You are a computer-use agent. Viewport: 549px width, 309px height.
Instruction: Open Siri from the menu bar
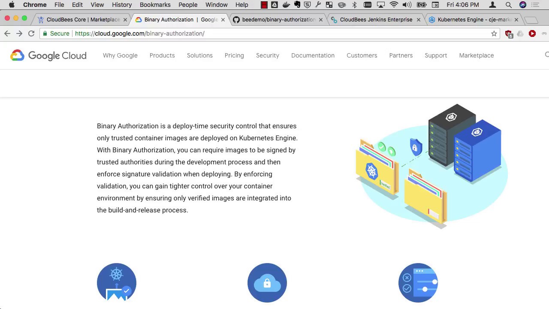point(522,5)
